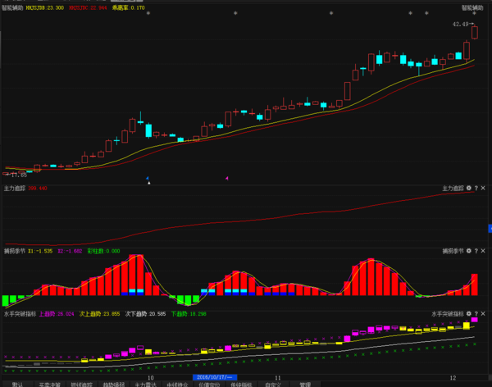The width and height of the screenshot is (492, 387).
Task: Select the 主力雷达 tab
Action: coord(146,385)
